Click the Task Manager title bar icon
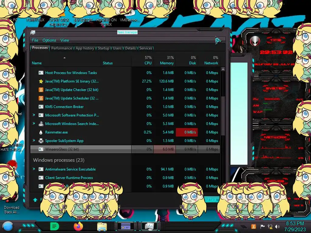This screenshot has width=311, height=233. [33, 32]
